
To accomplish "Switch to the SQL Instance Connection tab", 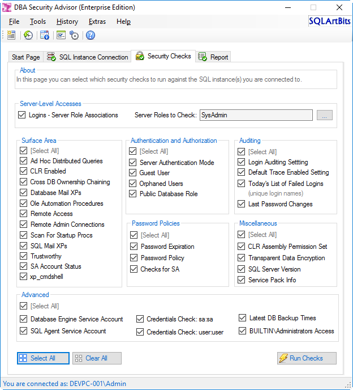I will point(88,57).
